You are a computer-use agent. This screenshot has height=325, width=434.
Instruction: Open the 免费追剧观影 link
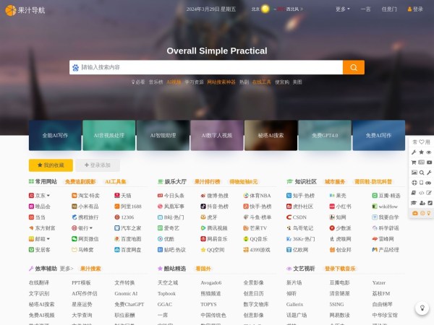[x=80, y=181]
